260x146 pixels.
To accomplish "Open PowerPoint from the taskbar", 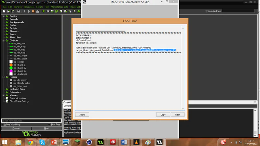I will tap(54, 142).
